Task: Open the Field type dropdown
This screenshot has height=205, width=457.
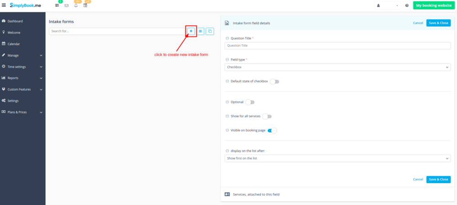Action: coord(338,67)
